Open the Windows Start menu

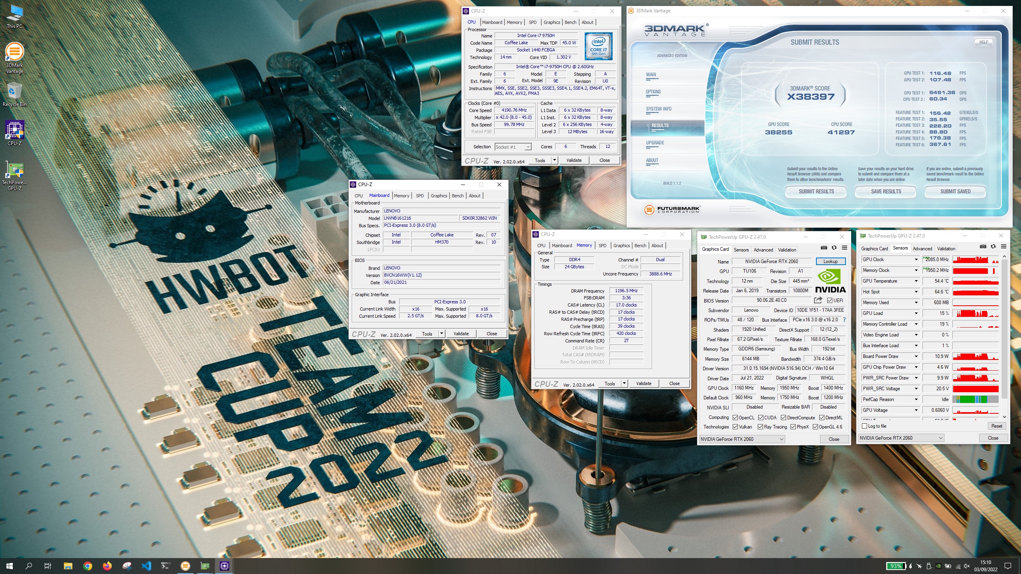pyautogui.click(x=10, y=566)
